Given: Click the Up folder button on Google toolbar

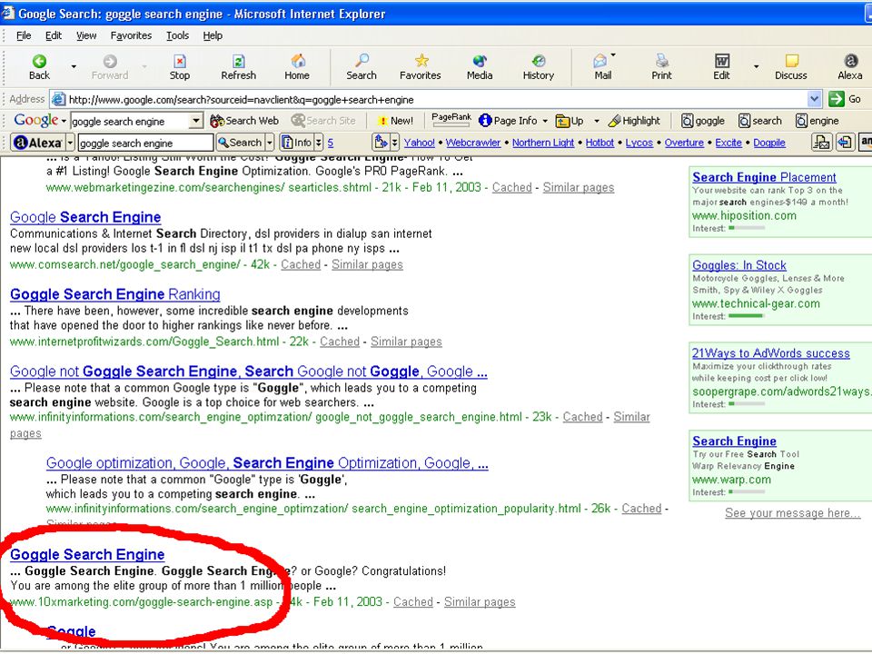Looking at the screenshot, I should [570, 121].
